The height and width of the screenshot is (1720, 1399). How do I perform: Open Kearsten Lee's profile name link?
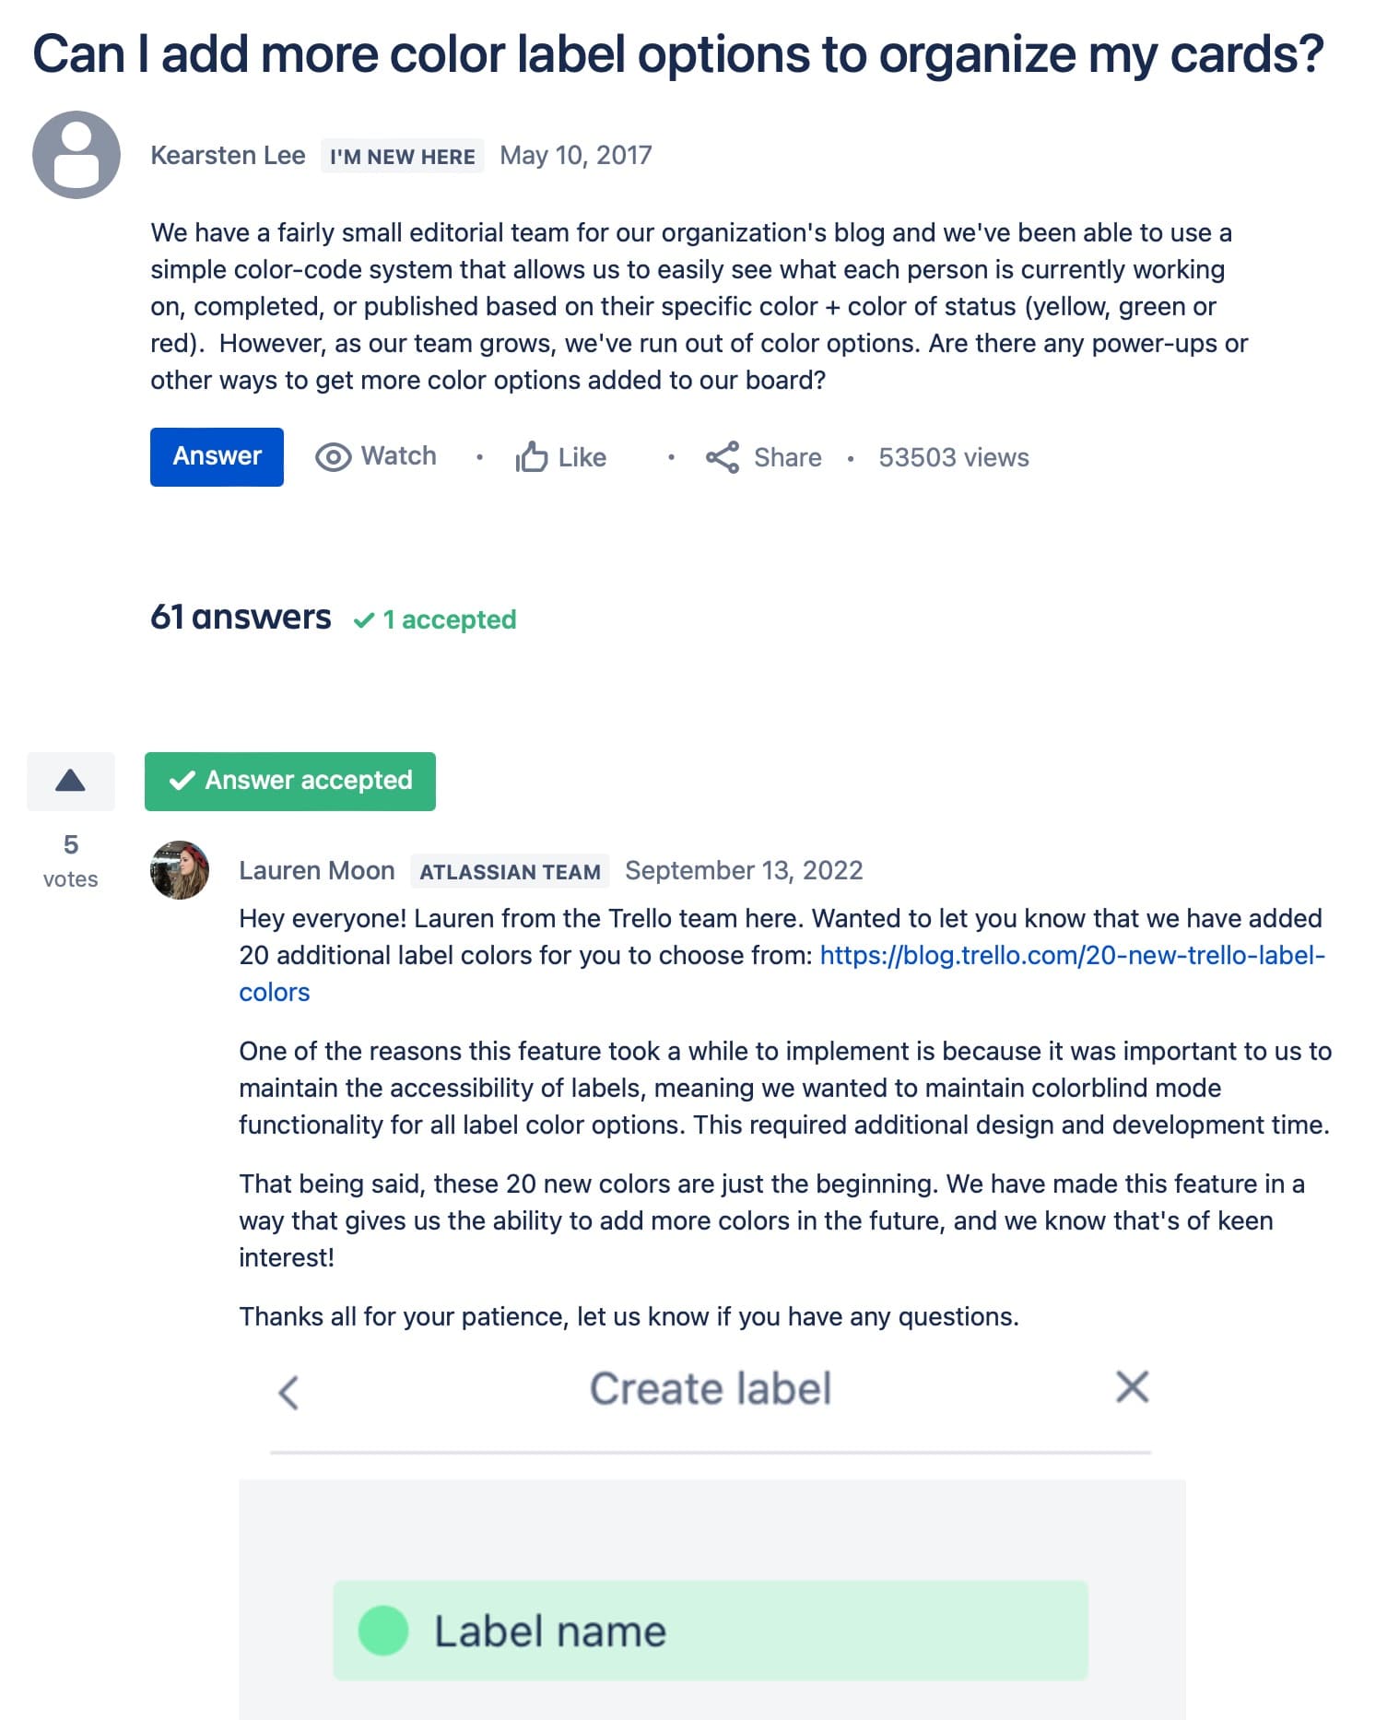[x=228, y=155]
